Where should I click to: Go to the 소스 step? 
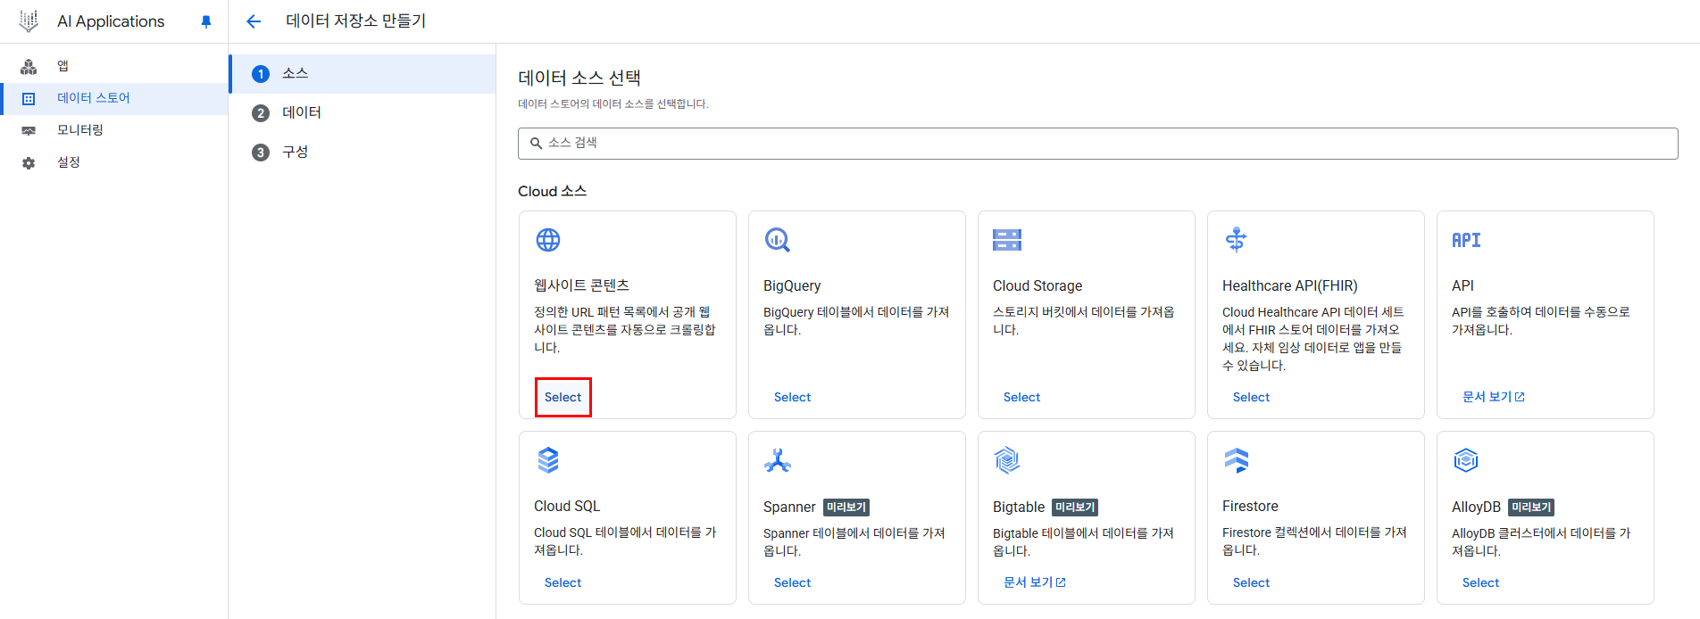(x=362, y=74)
